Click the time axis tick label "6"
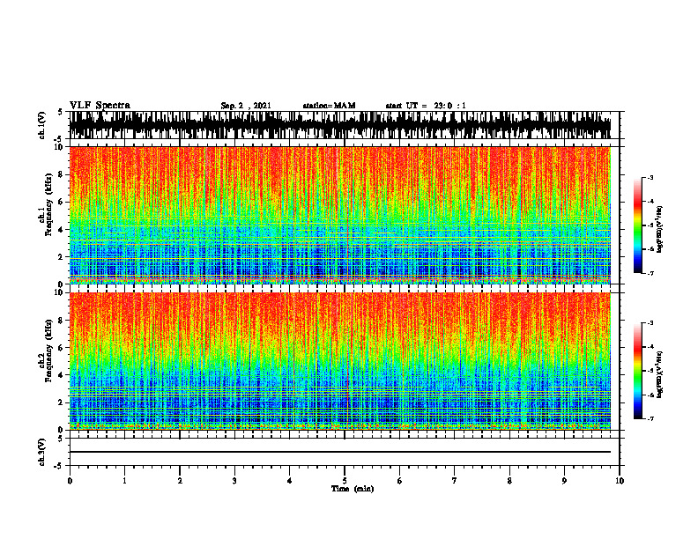This screenshot has height=539, width=698. (x=399, y=481)
